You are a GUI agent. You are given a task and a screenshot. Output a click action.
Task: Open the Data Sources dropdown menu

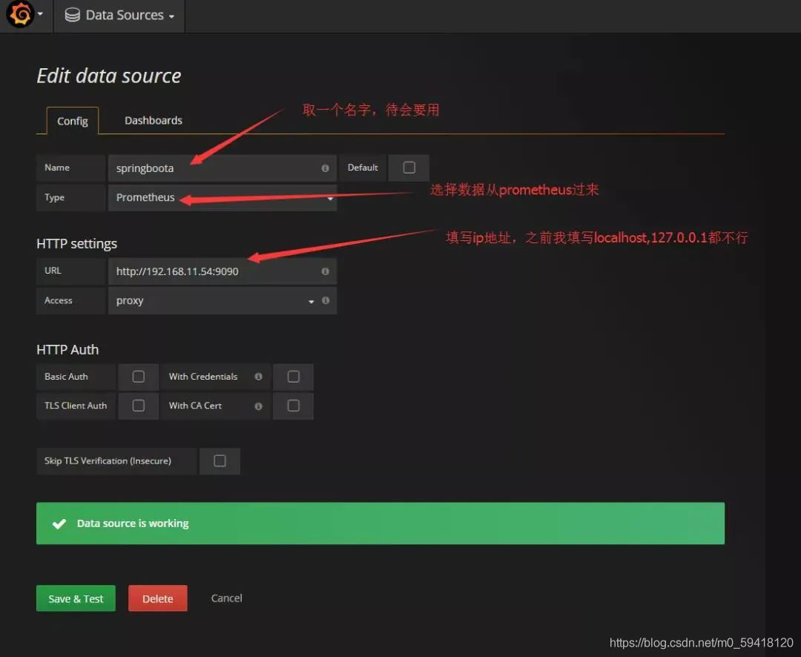click(119, 16)
